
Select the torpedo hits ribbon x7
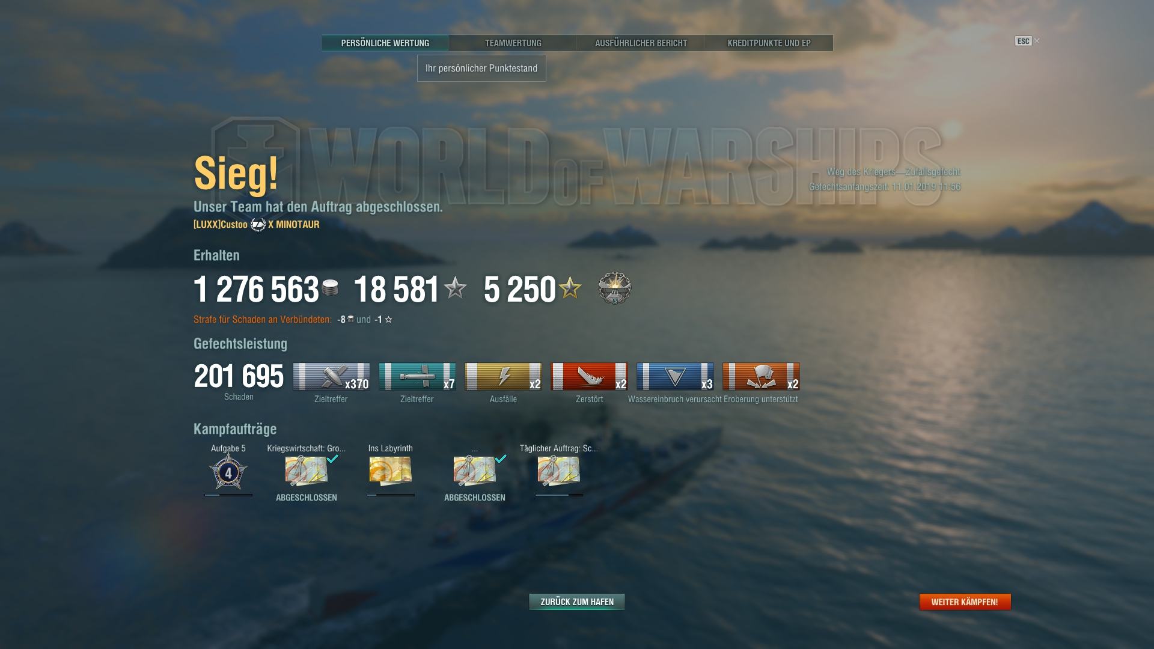coord(417,377)
